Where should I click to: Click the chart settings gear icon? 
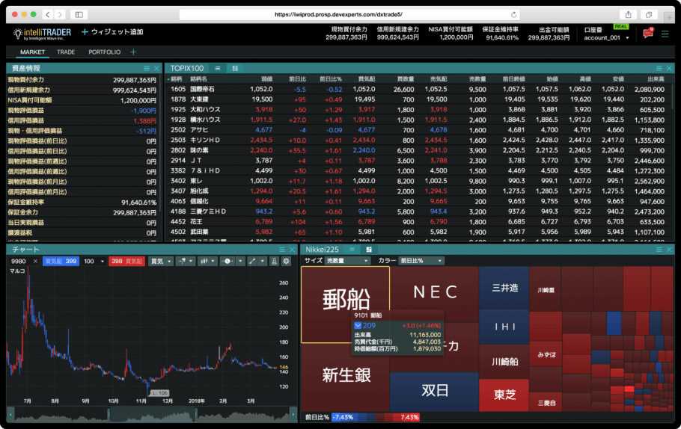click(285, 261)
